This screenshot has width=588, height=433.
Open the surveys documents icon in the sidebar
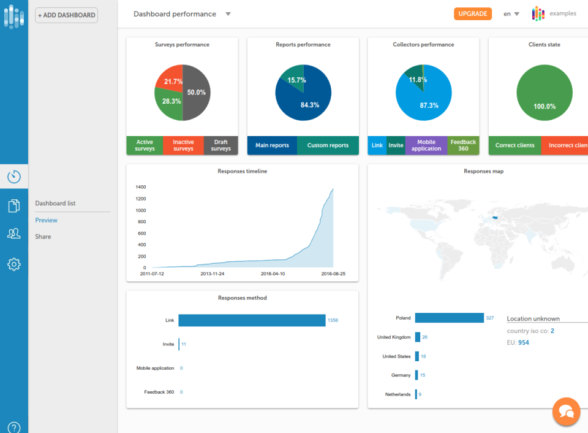click(14, 205)
